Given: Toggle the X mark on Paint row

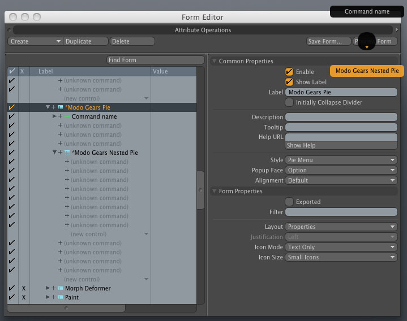Looking at the screenshot, I should [x=24, y=297].
